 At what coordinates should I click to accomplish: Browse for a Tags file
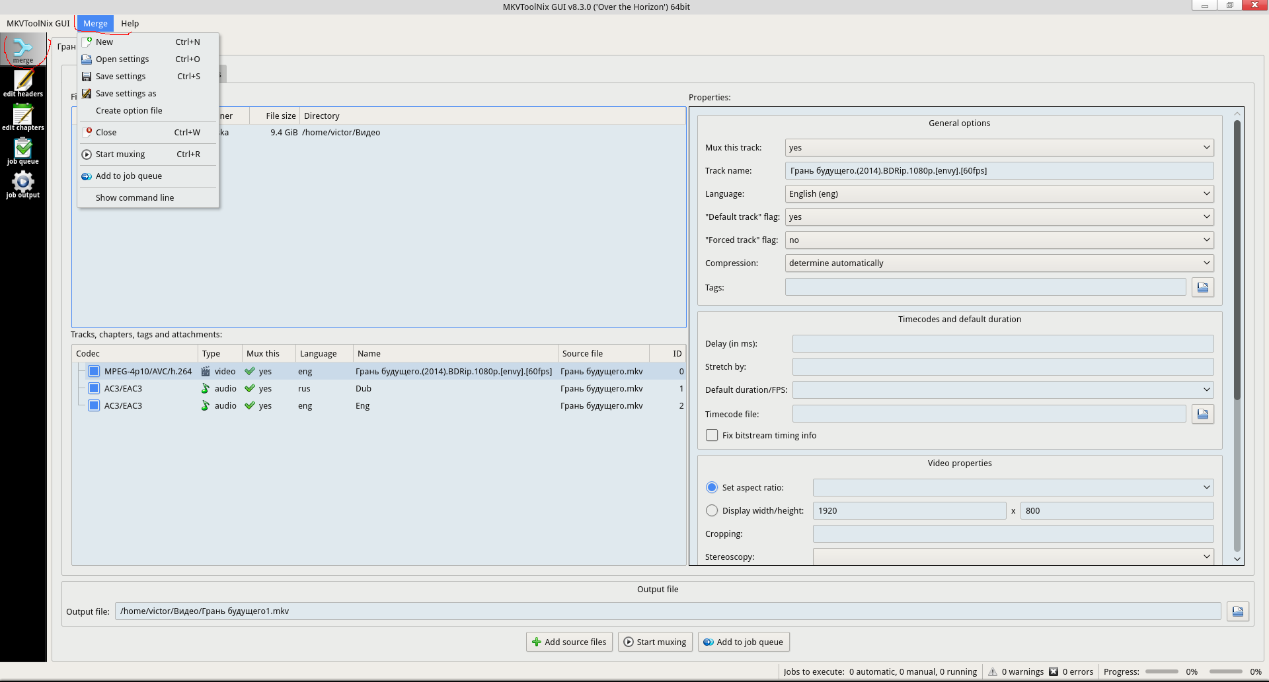pyautogui.click(x=1202, y=287)
